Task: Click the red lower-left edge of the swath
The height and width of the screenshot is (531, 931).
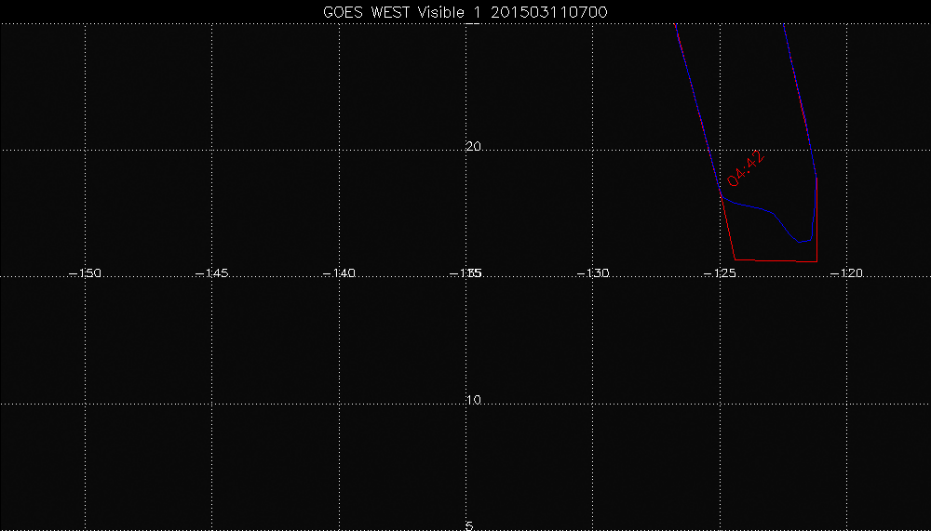Action: (x=728, y=228)
